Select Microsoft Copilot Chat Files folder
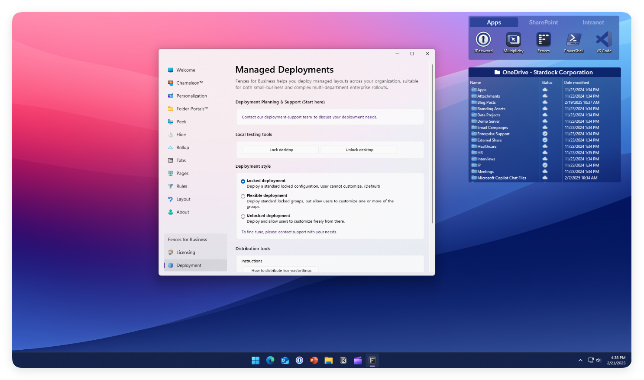 click(498, 178)
